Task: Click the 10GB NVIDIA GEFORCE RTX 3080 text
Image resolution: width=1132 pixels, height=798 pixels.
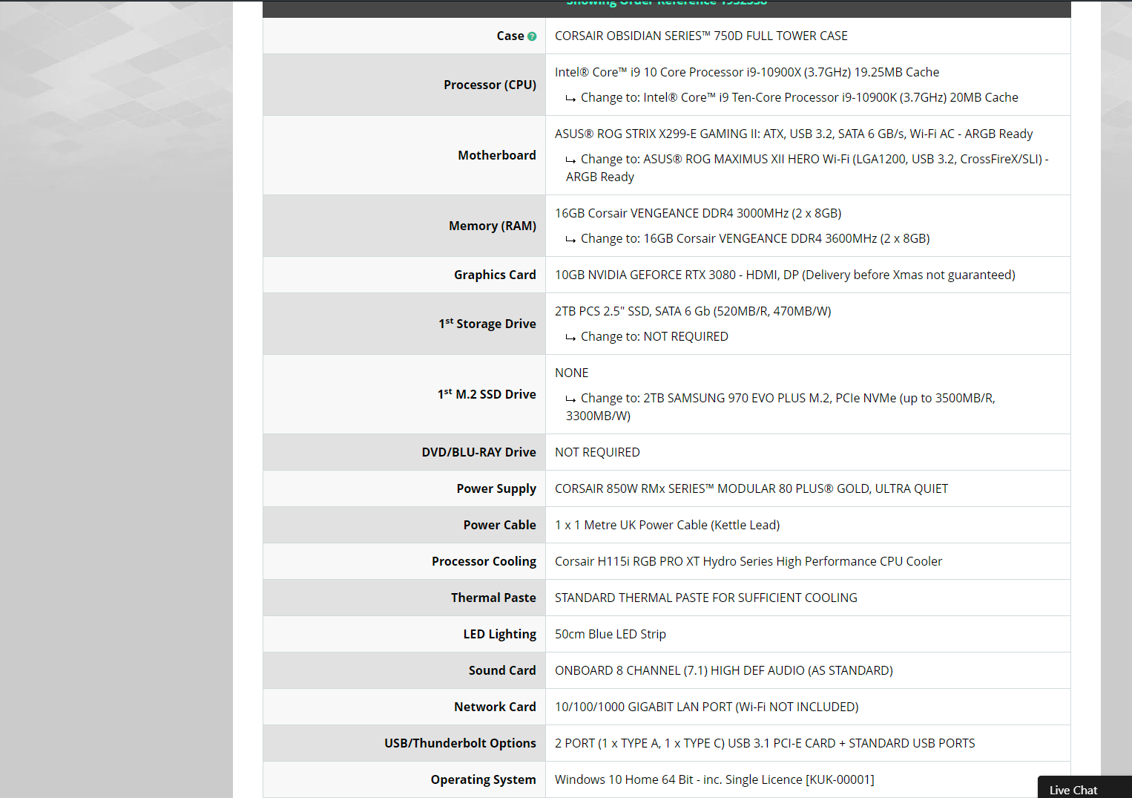Action: tap(785, 275)
